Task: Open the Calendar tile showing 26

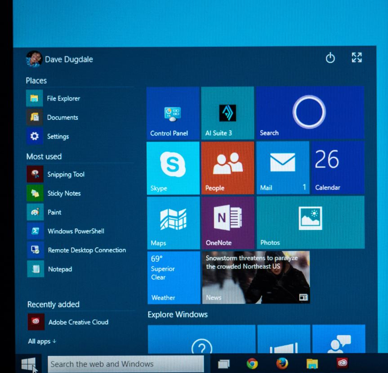Action: (338, 167)
